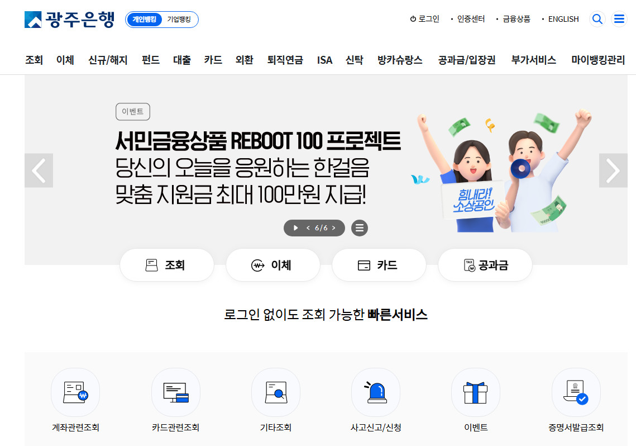Show next slide in banner counter
The height and width of the screenshot is (446, 636).
point(334,227)
